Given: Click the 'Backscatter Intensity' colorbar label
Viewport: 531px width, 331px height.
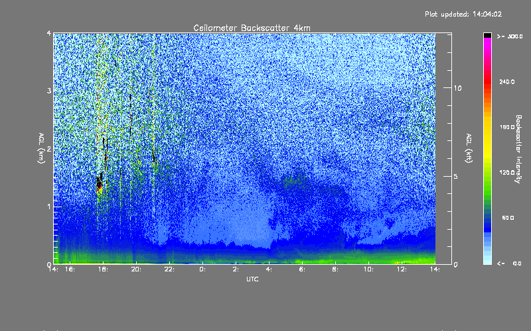Looking at the screenshot, I should (x=518, y=149).
